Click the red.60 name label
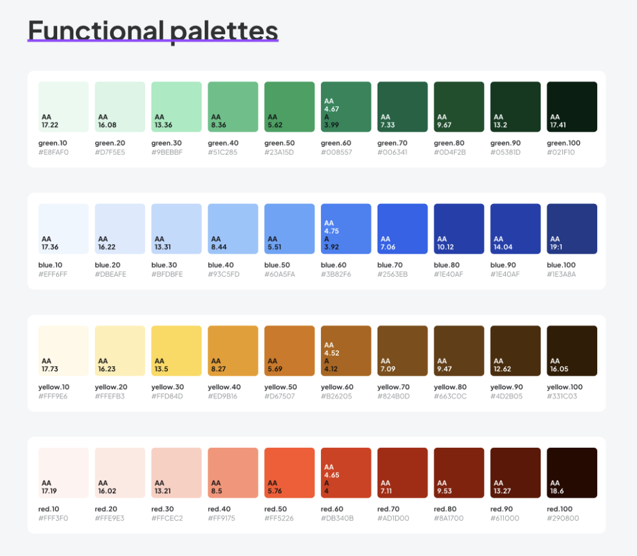Viewport: 637px width, 556px height. point(333,509)
